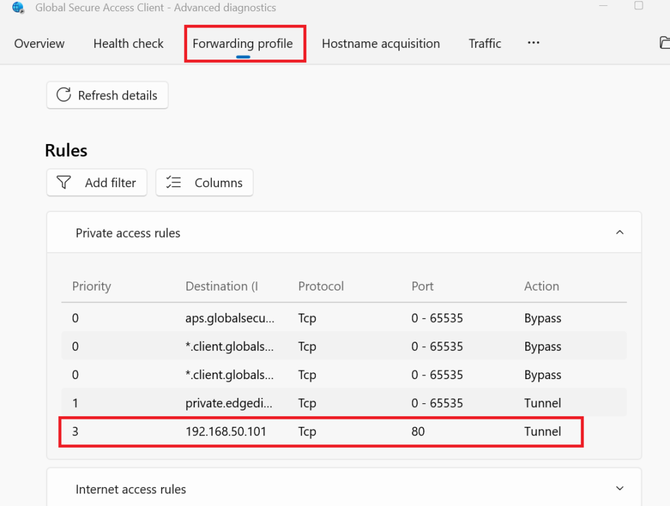This screenshot has width=670, height=506.
Task: Click the Rules heading
Action: (x=66, y=151)
